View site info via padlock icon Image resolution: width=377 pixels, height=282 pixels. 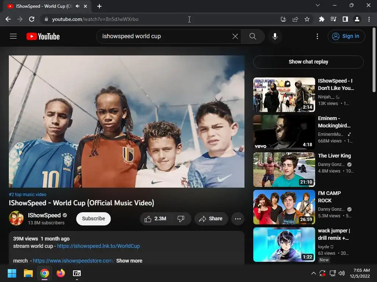click(x=46, y=19)
